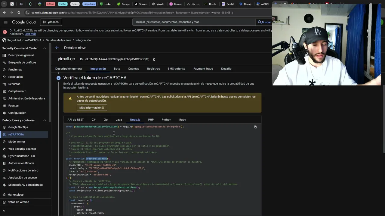Go back using Detalles clave arrow
The width and height of the screenshot is (385, 216).
pyautogui.click(x=57, y=48)
